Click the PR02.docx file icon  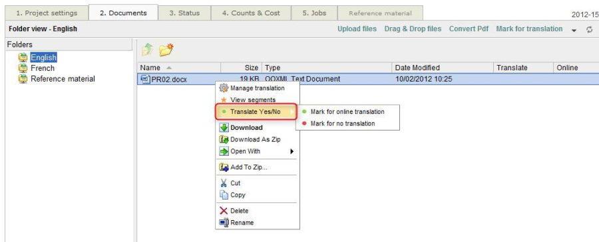point(145,79)
